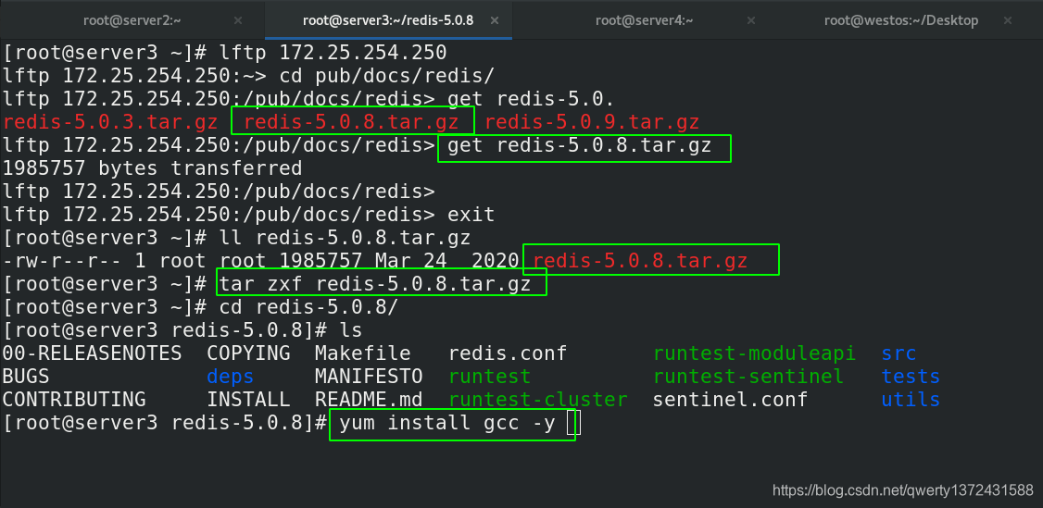Screen dimensions: 1043x508
Task: Click the MANIFESTO file name
Action: (369, 377)
